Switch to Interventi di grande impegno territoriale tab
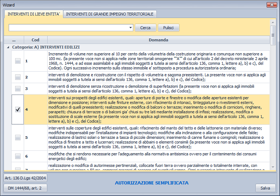The height and width of the screenshot is (196, 280). (x=110, y=14)
